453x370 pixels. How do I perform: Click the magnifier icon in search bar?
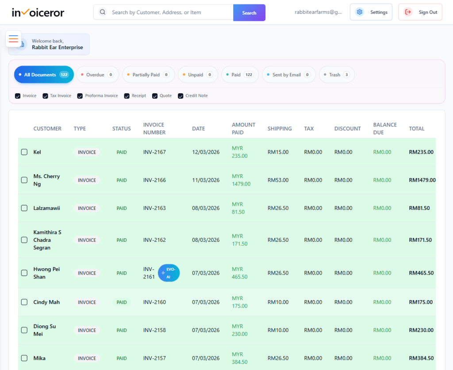pos(103,12)
